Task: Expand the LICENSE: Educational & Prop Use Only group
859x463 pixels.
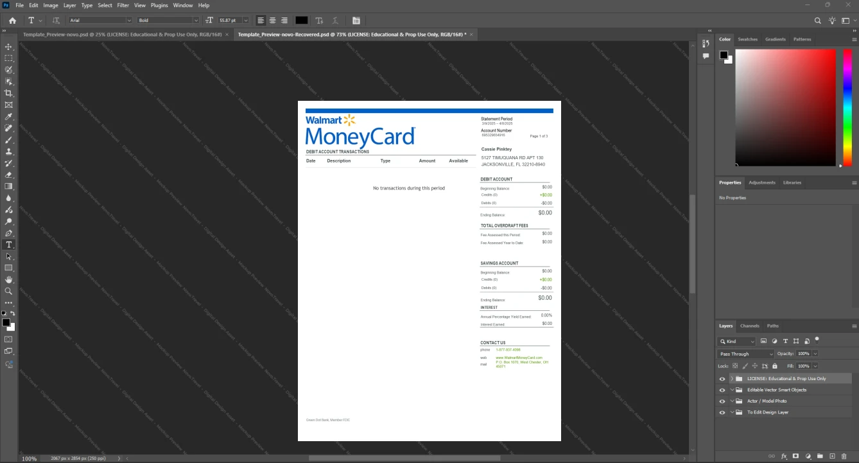Action: [732, 379]
